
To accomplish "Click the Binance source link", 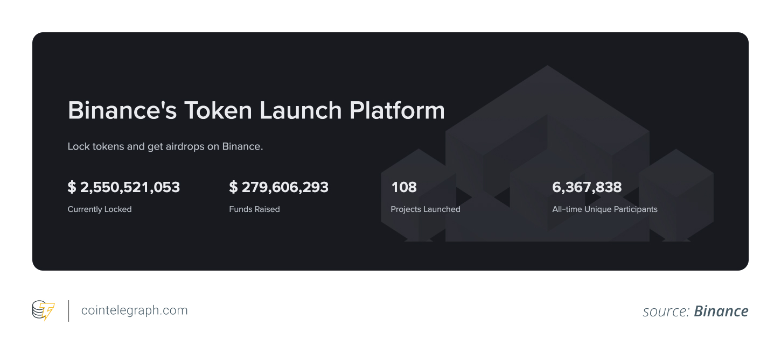I will (721, 311).
